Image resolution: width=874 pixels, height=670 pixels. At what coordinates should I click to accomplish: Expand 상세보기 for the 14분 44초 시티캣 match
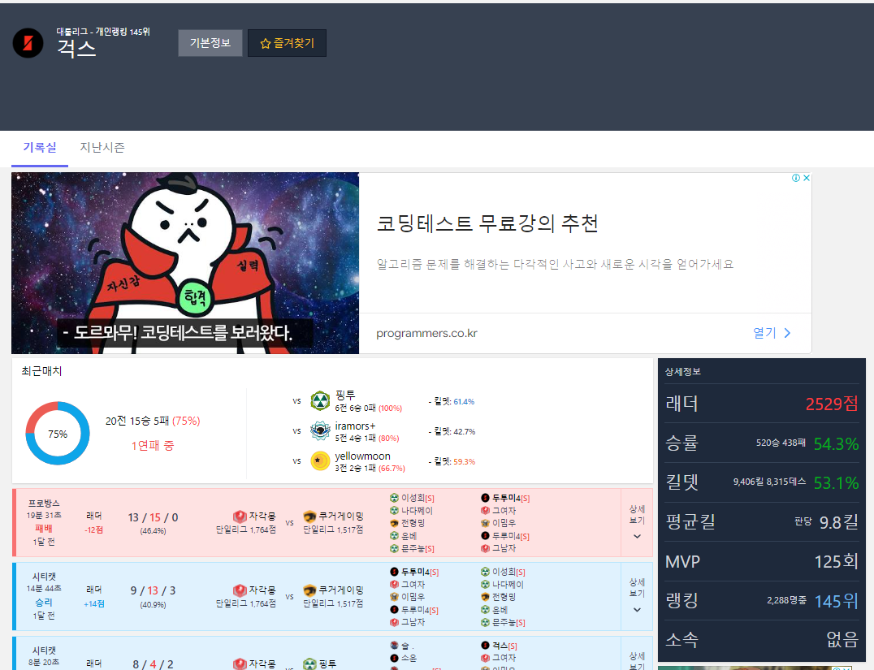coord(637,596)
